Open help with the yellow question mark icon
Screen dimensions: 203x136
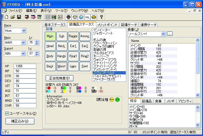point(101,17)
